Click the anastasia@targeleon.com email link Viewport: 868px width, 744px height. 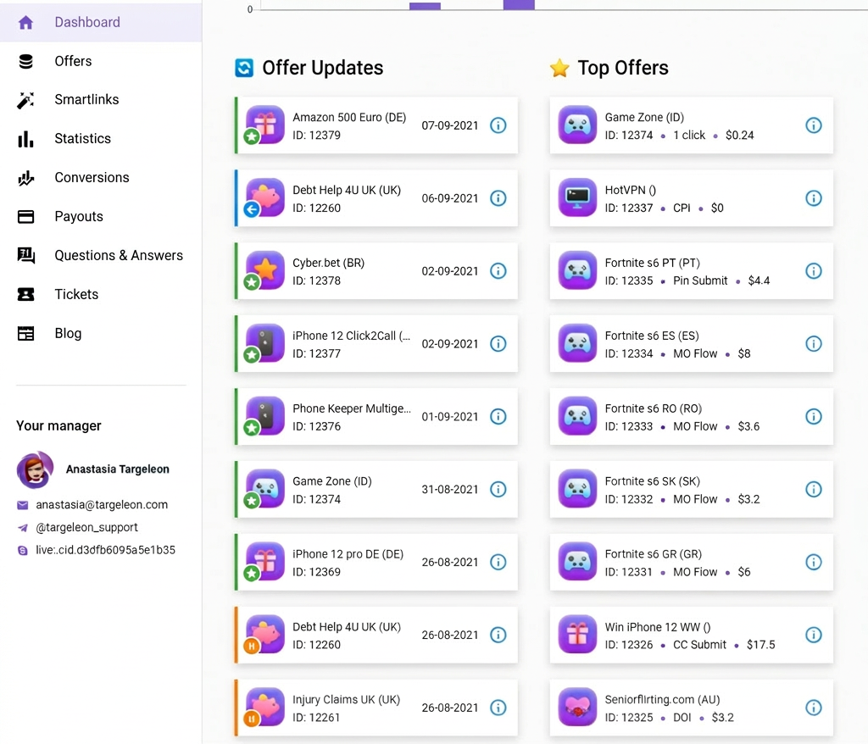[102, 505]
